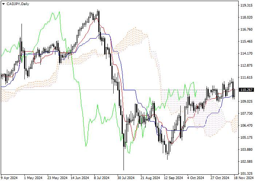Image resolution: width=255 pixels, height=182 pixels.
Task: Click the 4 Oct 2024 date label
Action: pos(196,178)
